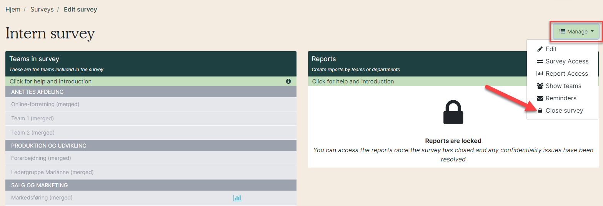Select the ANETTES AFDELING department header

(x=151, y=92)
